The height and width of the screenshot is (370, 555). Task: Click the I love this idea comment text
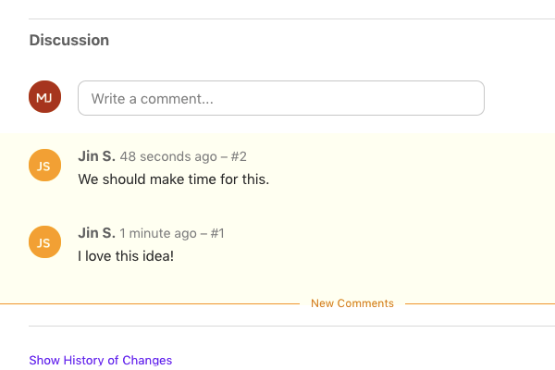(126, 256)
